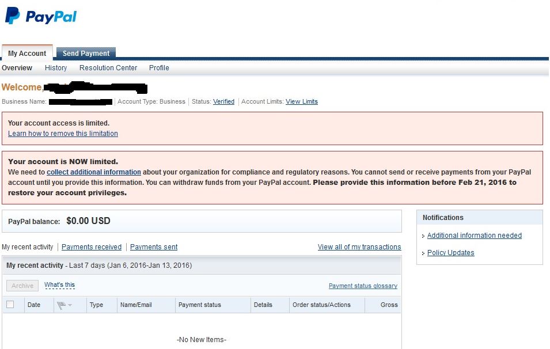The height and width of the screenshot is (349, 550).
Task: Click the Date column header
Action: click(x=33, y=305)
